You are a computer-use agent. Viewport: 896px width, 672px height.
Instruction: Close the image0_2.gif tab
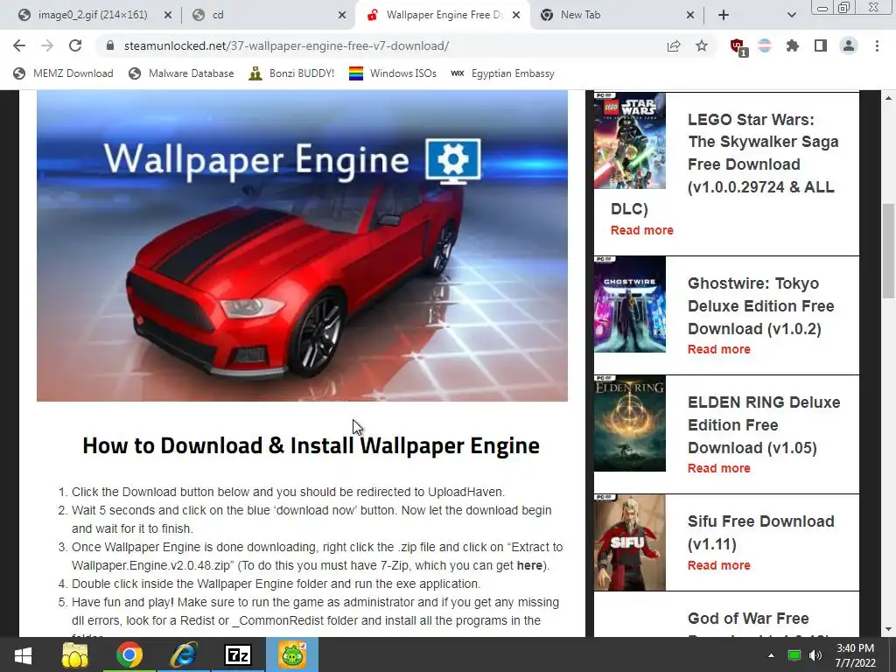pyautogui.click(x=167, y=15)
